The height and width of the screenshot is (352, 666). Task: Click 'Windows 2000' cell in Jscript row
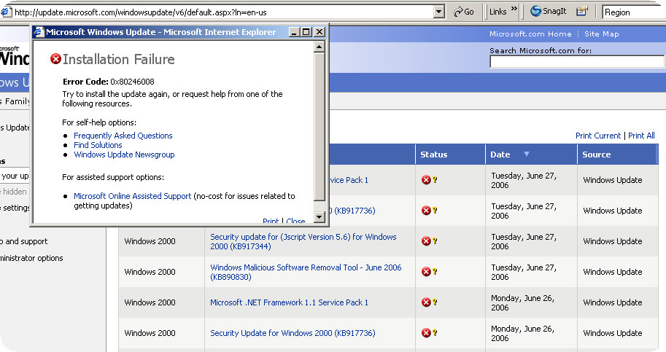150,241
